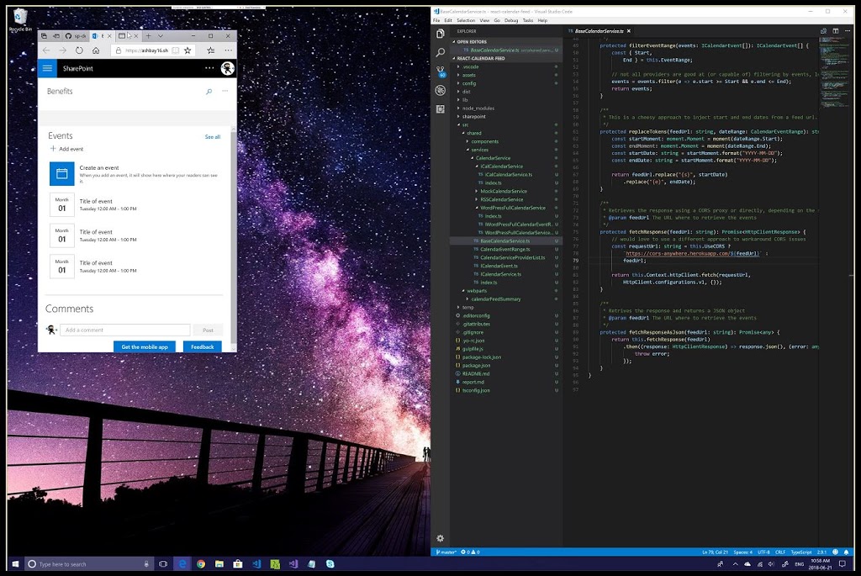Click the Add a comment input field
Image resolution: width=861 pixels, height=576 pixels.
click(x=124, y=330)
